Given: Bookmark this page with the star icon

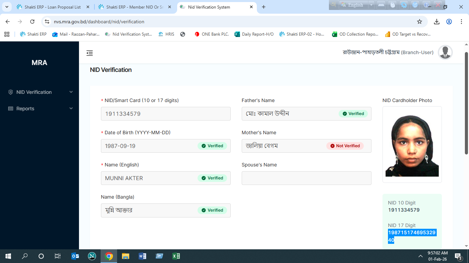Looking at the screenshot, I should tap(419, 22).
